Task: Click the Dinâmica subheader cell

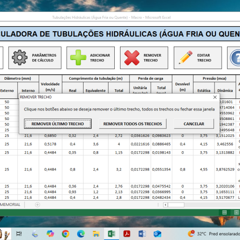Action: [225, 91]
